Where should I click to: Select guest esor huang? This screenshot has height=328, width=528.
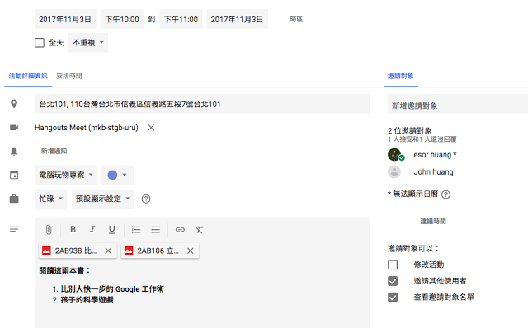435,155
